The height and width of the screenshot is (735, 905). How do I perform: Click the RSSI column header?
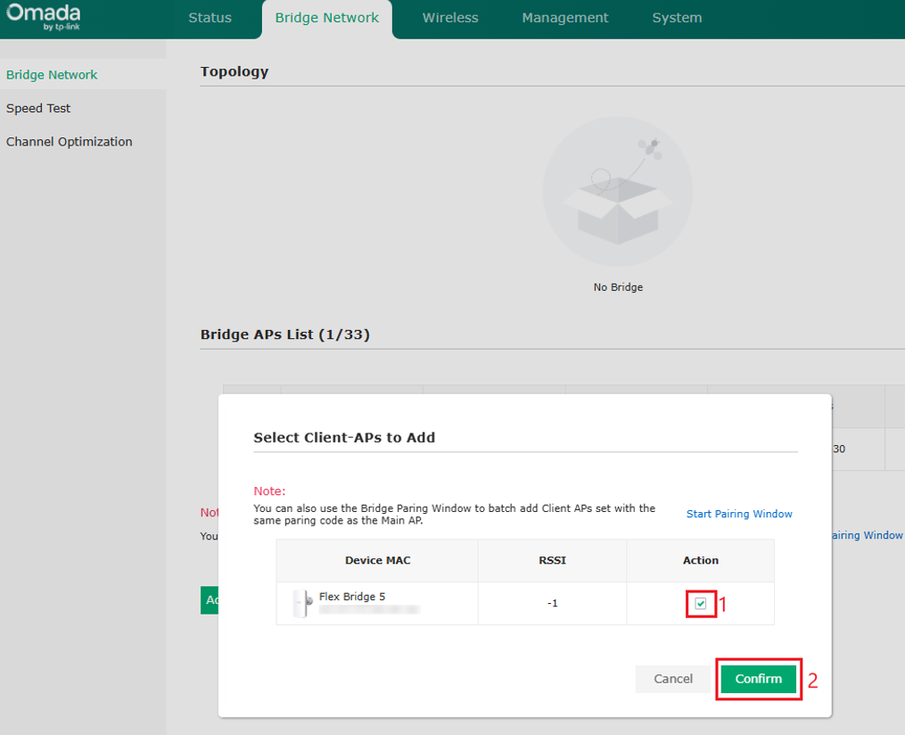(x=552, y=560)
